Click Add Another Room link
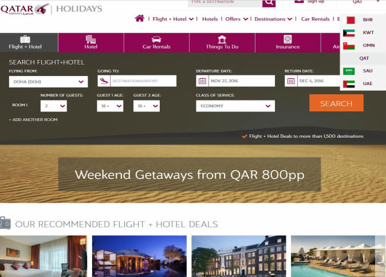The image size is (386, 277). tap(33, 119)
